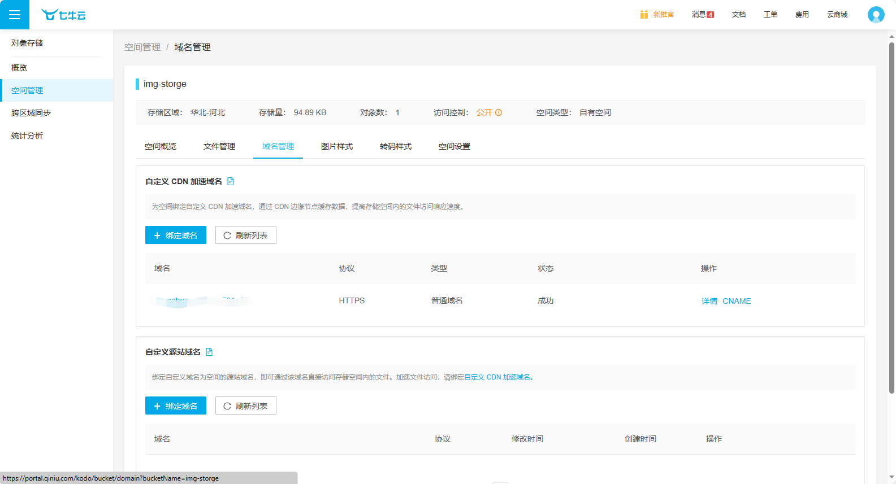The width and height of the screenshot is (896, 484).
Task: Click 对象存储 sidebar heading
Action: pyautogui.click(x=27, y=43)
